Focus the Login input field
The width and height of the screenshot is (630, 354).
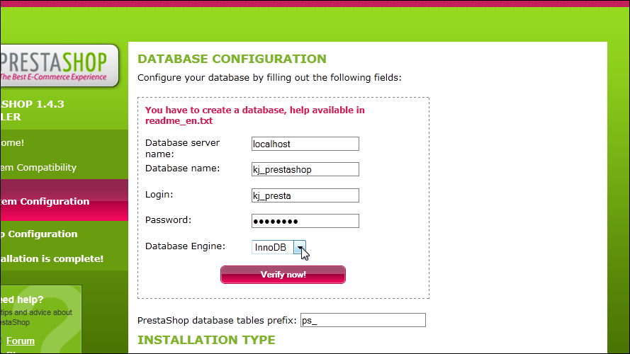pyautogui.click(x=305, y=195)
